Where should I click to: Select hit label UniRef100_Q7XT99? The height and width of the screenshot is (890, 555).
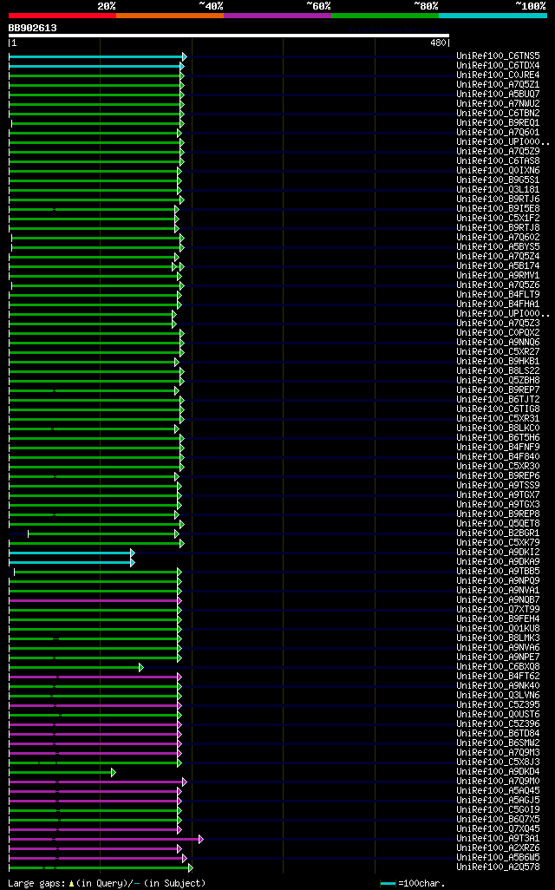[499, 609]
